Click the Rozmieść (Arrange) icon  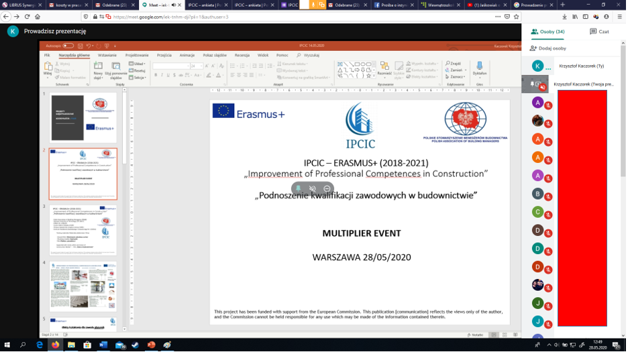(x=384, y=66)
